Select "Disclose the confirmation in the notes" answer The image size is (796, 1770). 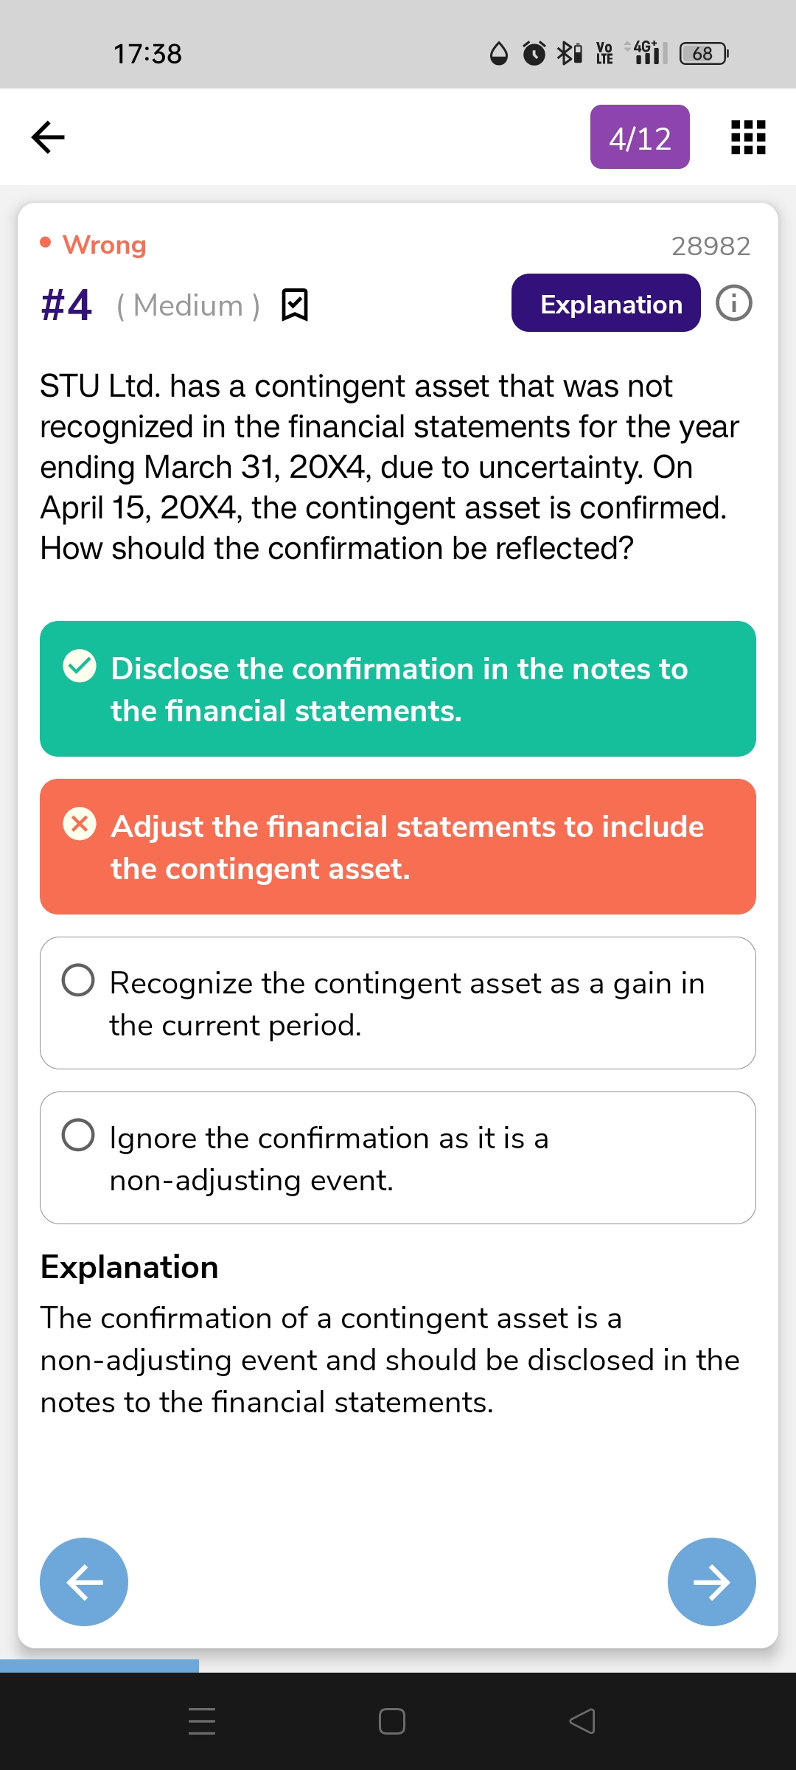pos(398,689)
